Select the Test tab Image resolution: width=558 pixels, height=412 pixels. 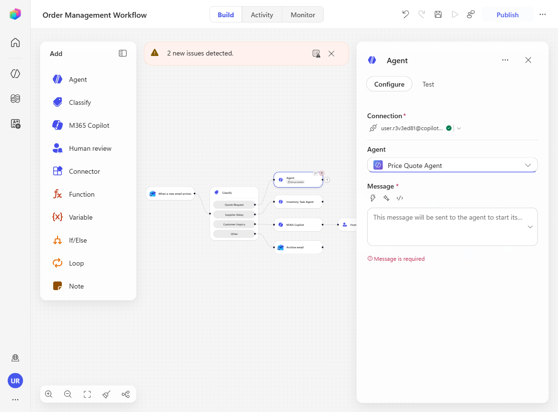[428, 84]
